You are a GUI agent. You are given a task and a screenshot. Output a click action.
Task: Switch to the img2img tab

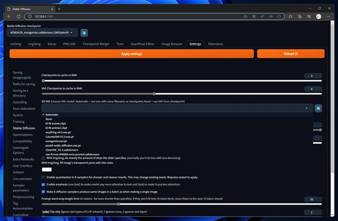[34, 44]
